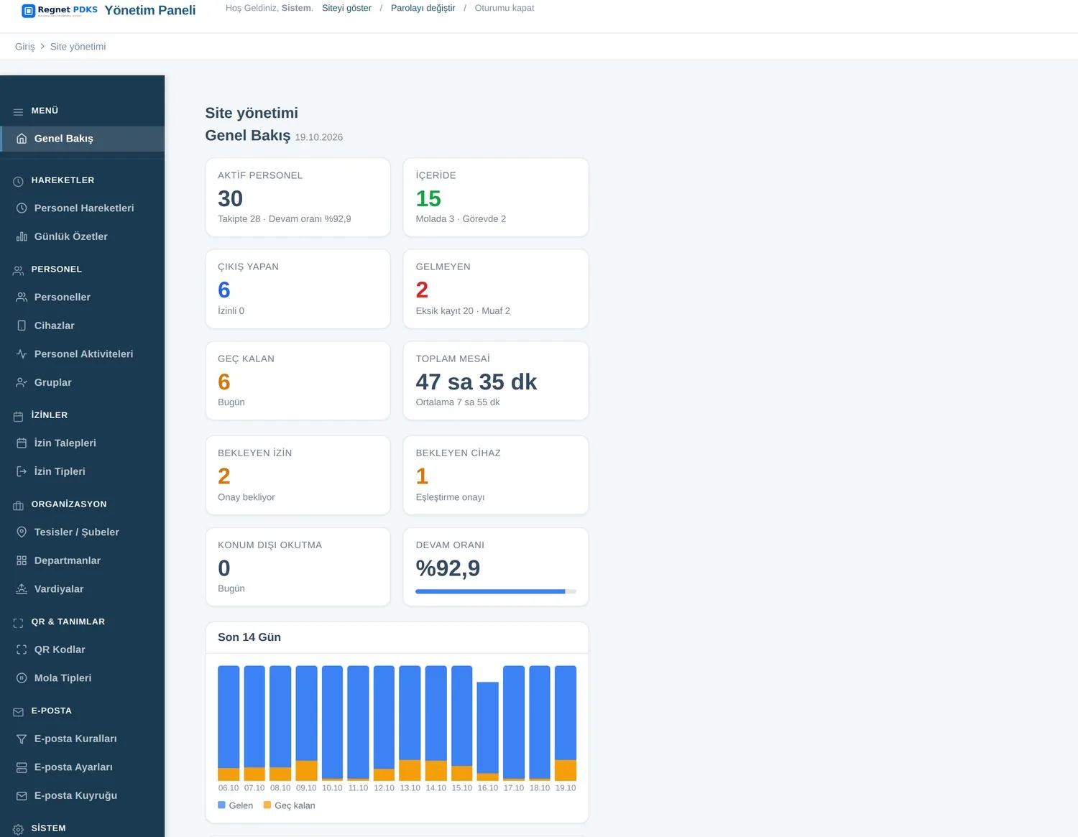Image resolution: width=1078 pixels, height=837 pixels.
Task: Open Personel Hareketleri menu item
Action: [x=83, y=208]
